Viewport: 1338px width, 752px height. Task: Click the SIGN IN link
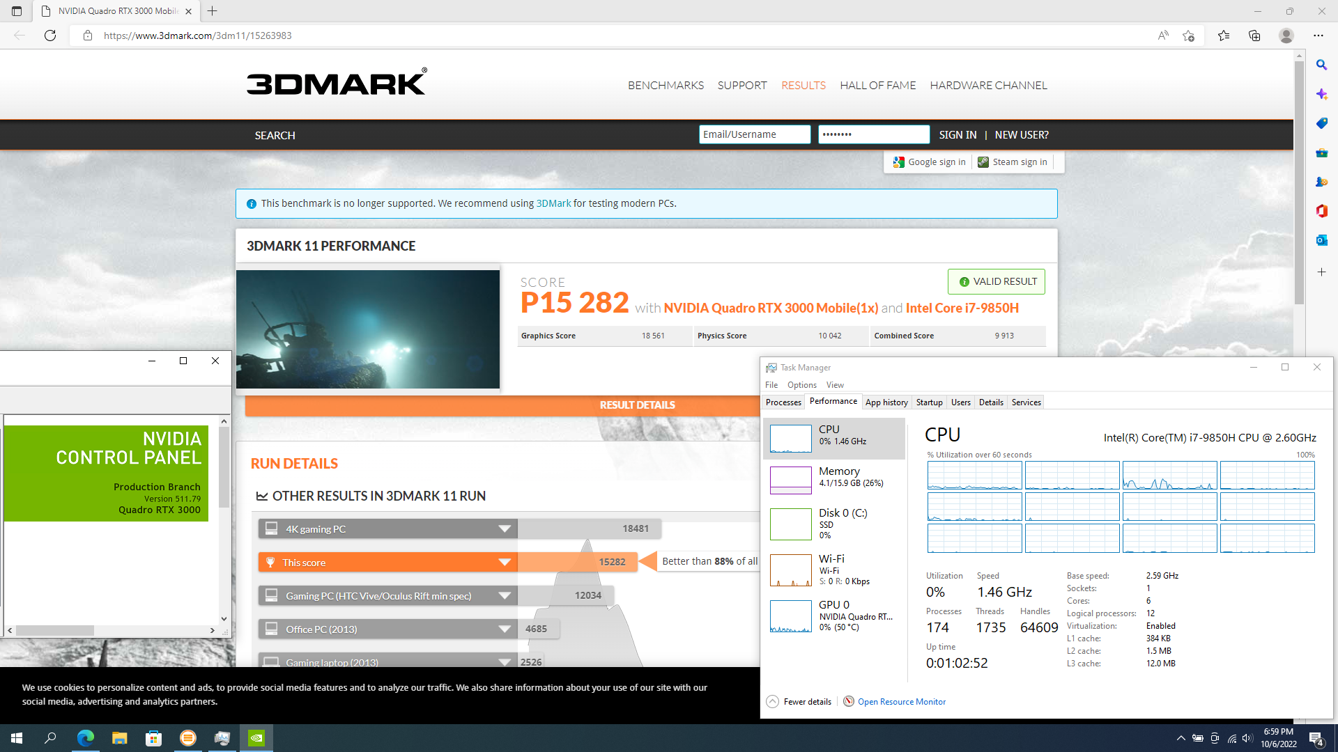point(958,135)
